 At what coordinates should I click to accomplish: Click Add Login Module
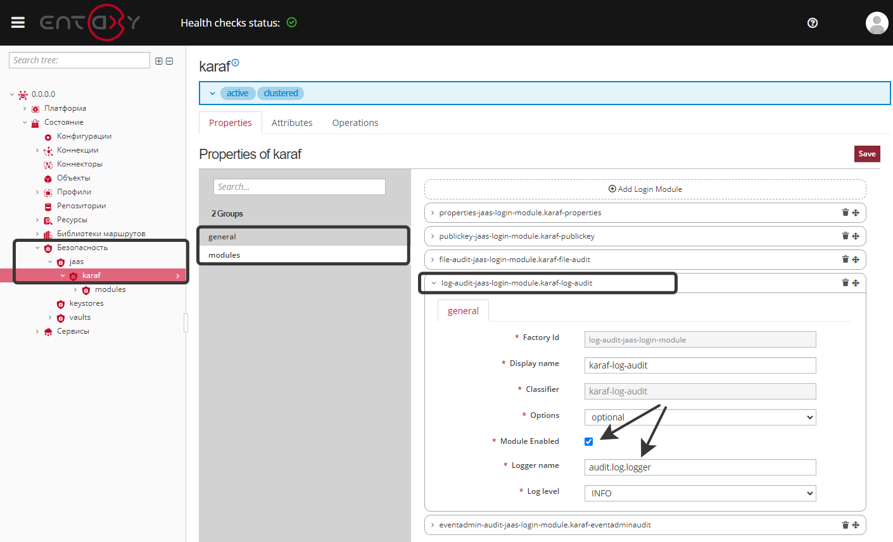click(645, 189)
